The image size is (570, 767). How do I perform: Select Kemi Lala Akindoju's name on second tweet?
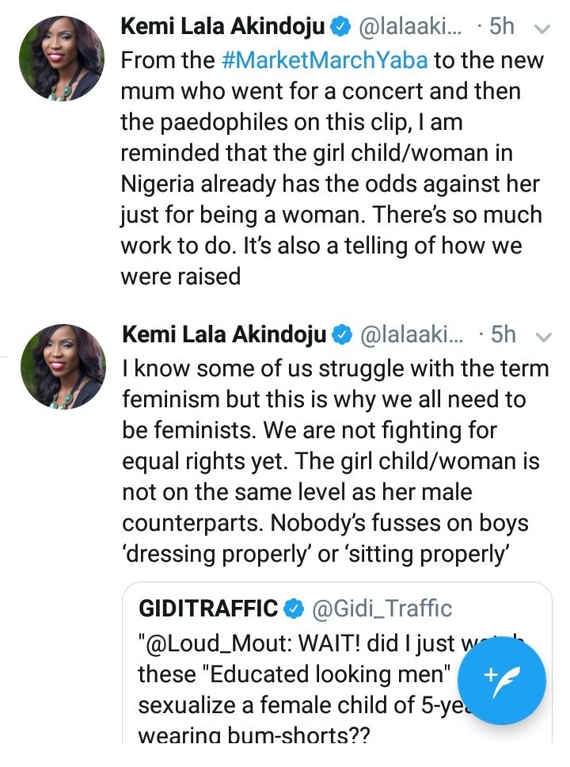224,336
